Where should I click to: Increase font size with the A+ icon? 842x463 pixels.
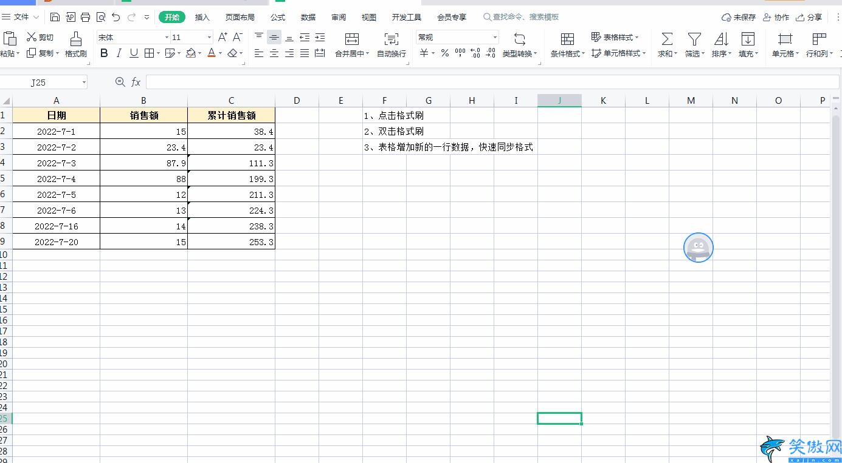coord(223,38)
